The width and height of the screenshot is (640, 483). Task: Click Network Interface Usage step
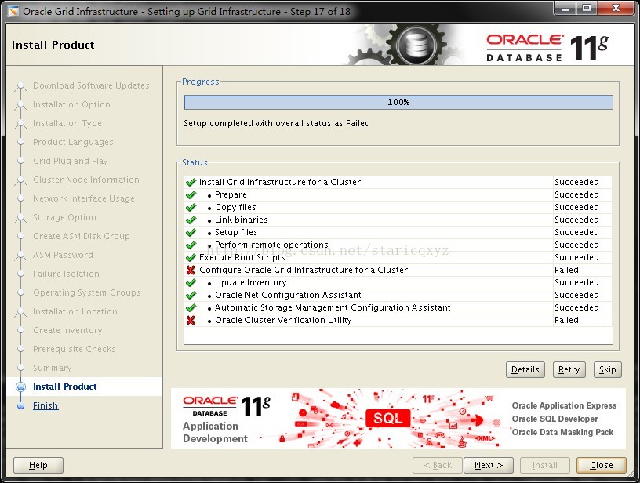point(84,198)
